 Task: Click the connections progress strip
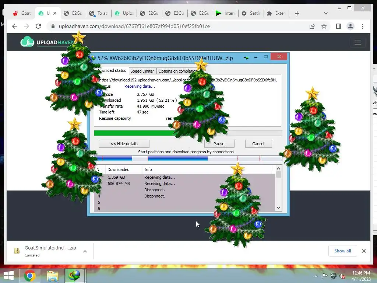188,158
